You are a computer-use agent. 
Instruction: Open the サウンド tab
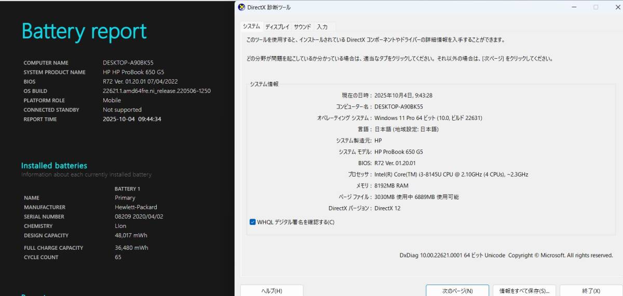[302, 27]
